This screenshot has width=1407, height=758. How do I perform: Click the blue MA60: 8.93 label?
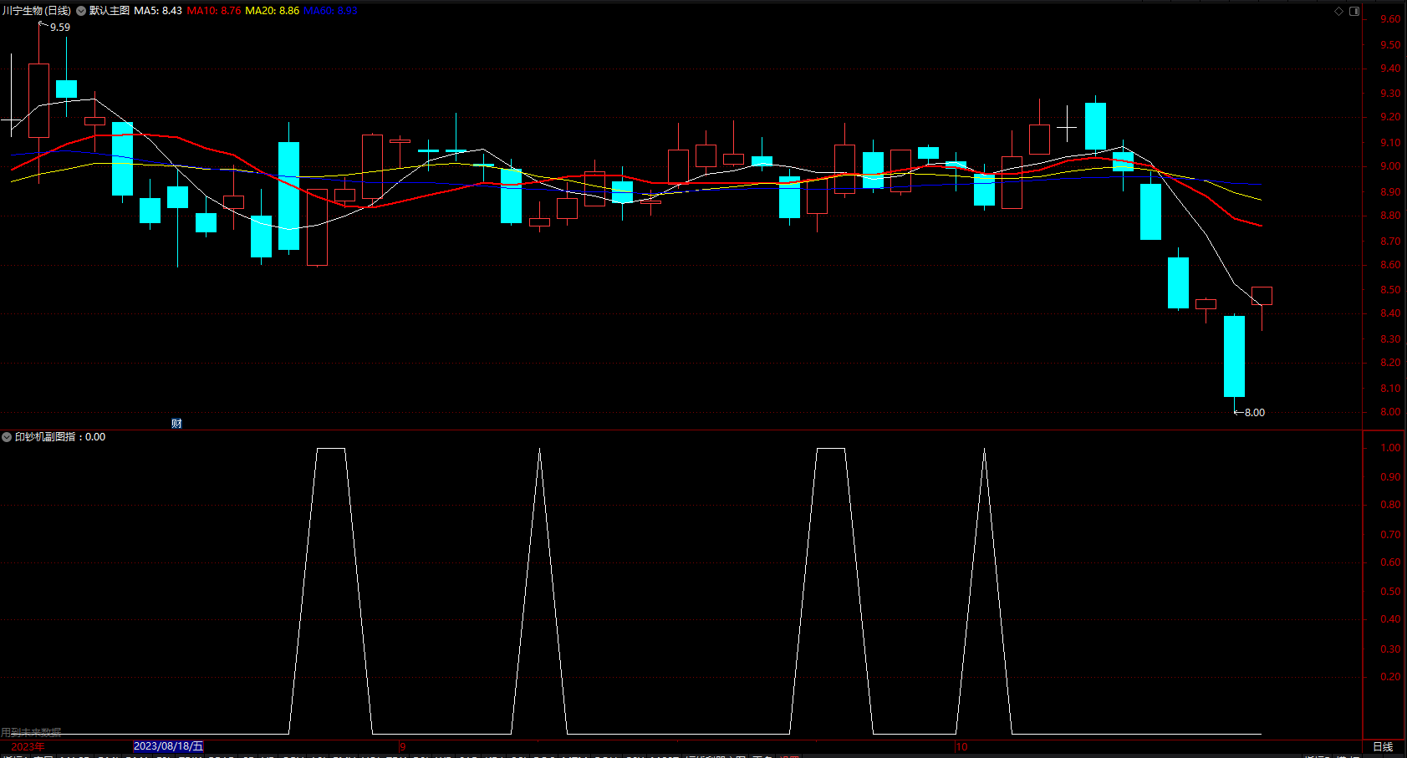click(330, 11)
